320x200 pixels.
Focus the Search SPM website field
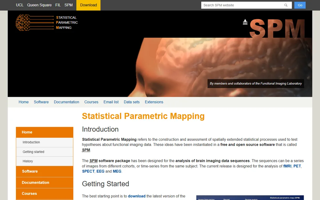tap(246, 5)
